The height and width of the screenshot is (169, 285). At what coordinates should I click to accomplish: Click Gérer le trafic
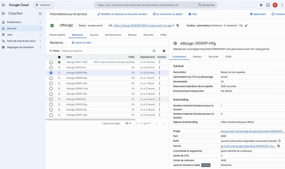pyautogui.click(x=82, y=43)
